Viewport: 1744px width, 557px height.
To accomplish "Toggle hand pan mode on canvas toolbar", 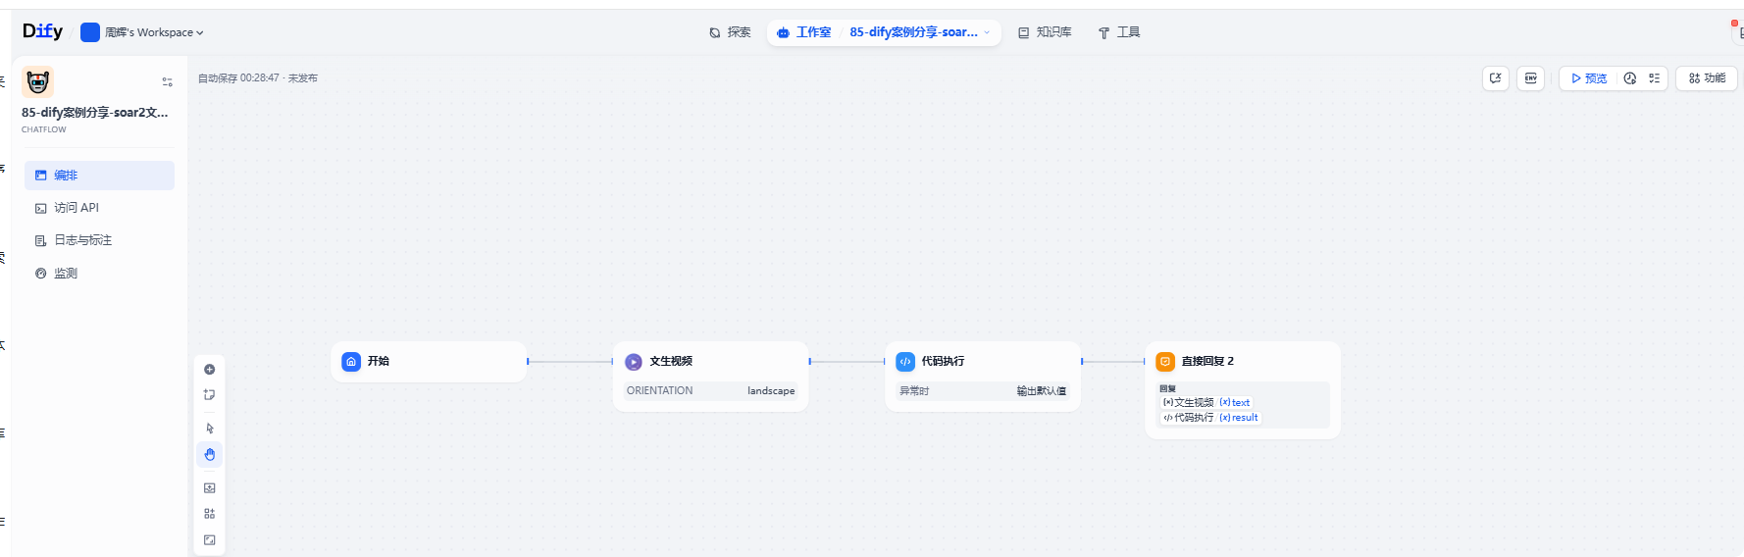I will (x=209, y=455).
